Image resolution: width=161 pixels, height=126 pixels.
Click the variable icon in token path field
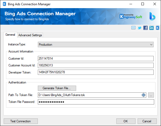pos(143,95)
